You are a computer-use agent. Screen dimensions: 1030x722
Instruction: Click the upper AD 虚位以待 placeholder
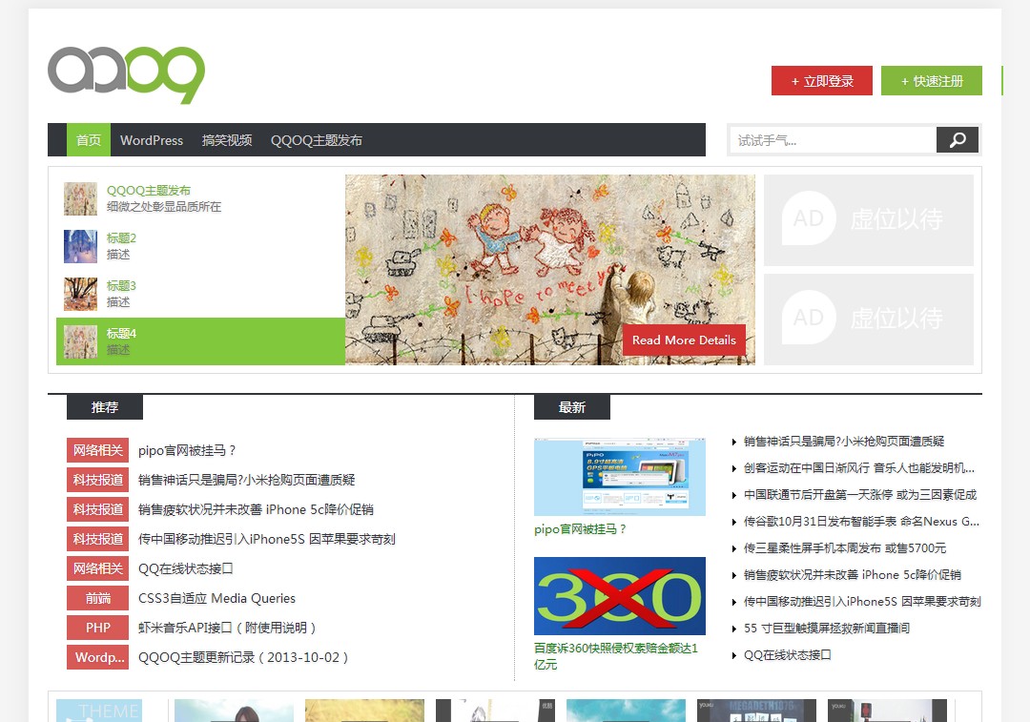pyautogui.click(x=869, y=220)
